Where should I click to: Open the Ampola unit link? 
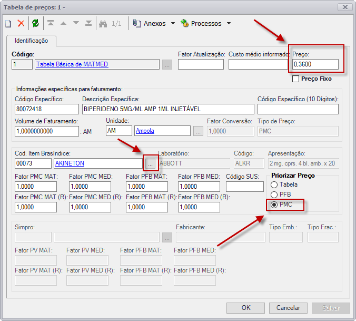tap(145, 131)
